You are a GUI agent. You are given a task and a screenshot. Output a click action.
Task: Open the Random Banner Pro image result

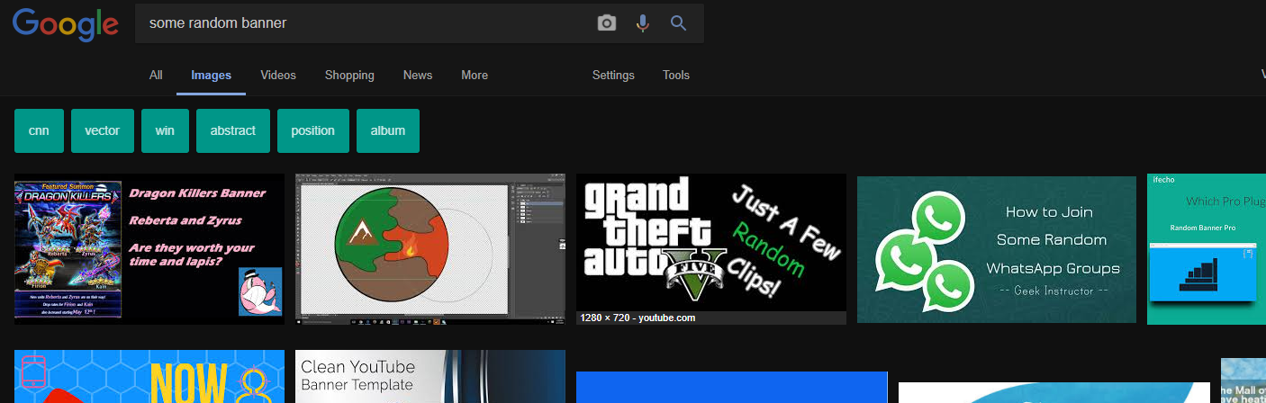tap(1207, 249)
